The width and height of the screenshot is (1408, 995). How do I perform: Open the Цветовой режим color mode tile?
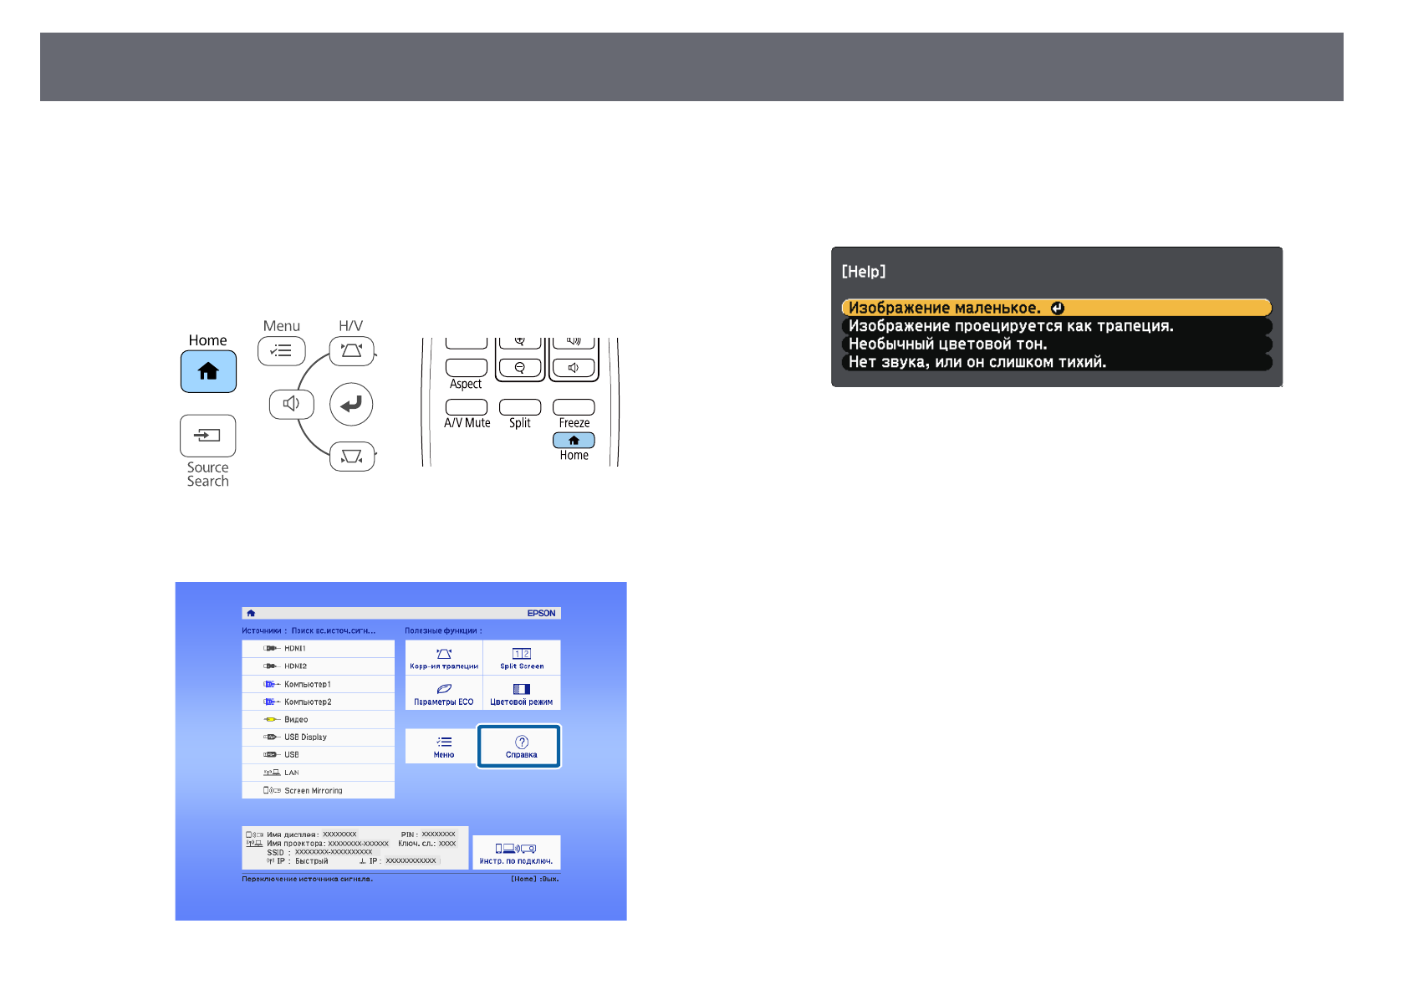[x=522, y=693]
